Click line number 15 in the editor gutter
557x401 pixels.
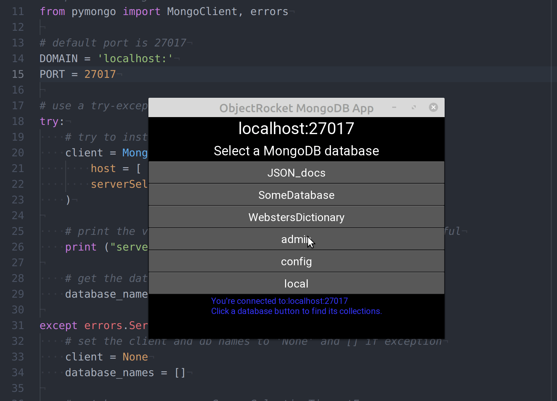(x=18, y=74)
